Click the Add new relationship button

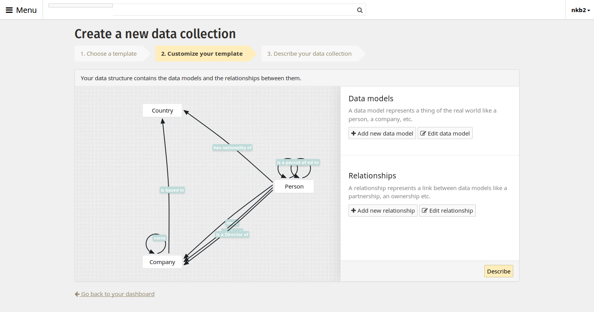coord(383,210)
